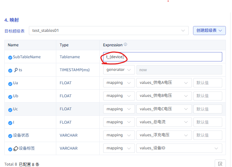Click the blue check icon for I row
Image resolution: width=232 pixels, height=167 pixels.
[x=10, y=122]
